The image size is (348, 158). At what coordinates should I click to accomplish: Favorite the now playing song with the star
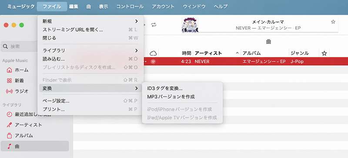(x=333, y=22)
